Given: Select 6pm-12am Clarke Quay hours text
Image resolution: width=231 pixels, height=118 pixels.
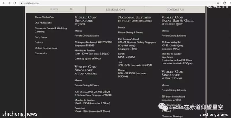Looking at the screenshot, I should point(167,57).
